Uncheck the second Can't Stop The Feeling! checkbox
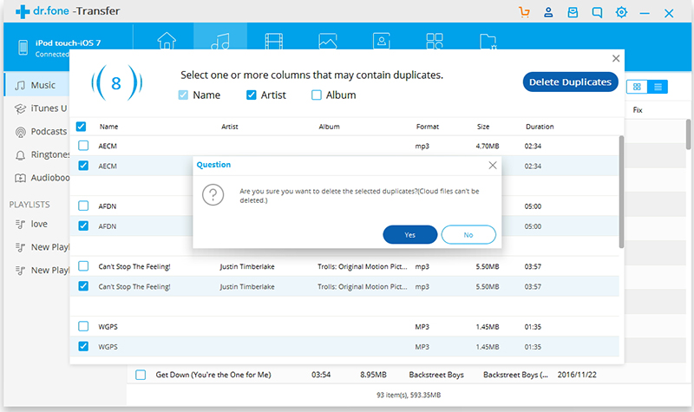This screenshot has height=412, width=694. (83, 286)
